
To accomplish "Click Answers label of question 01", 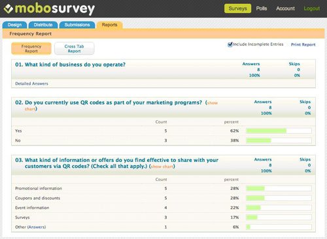I will 251,64.
